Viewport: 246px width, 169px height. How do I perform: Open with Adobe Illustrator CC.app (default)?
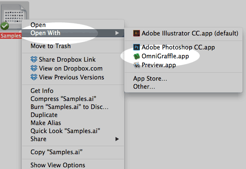(x=183, y=33)
